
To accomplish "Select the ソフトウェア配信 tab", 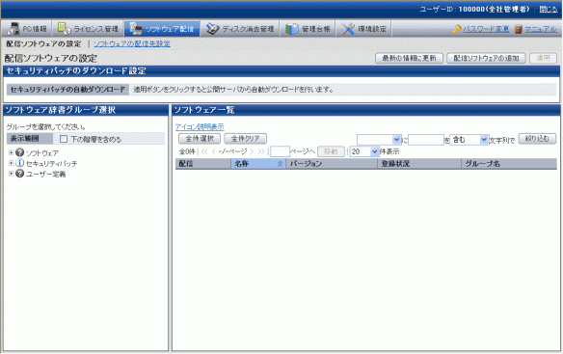I will coord(162,29).
